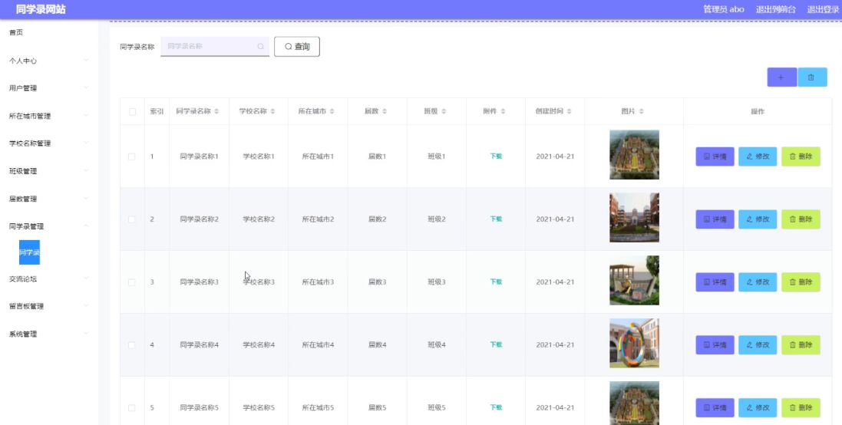
Task: Open the colorful ring thumbnail in row 4
Action: [x=634, y=343]
